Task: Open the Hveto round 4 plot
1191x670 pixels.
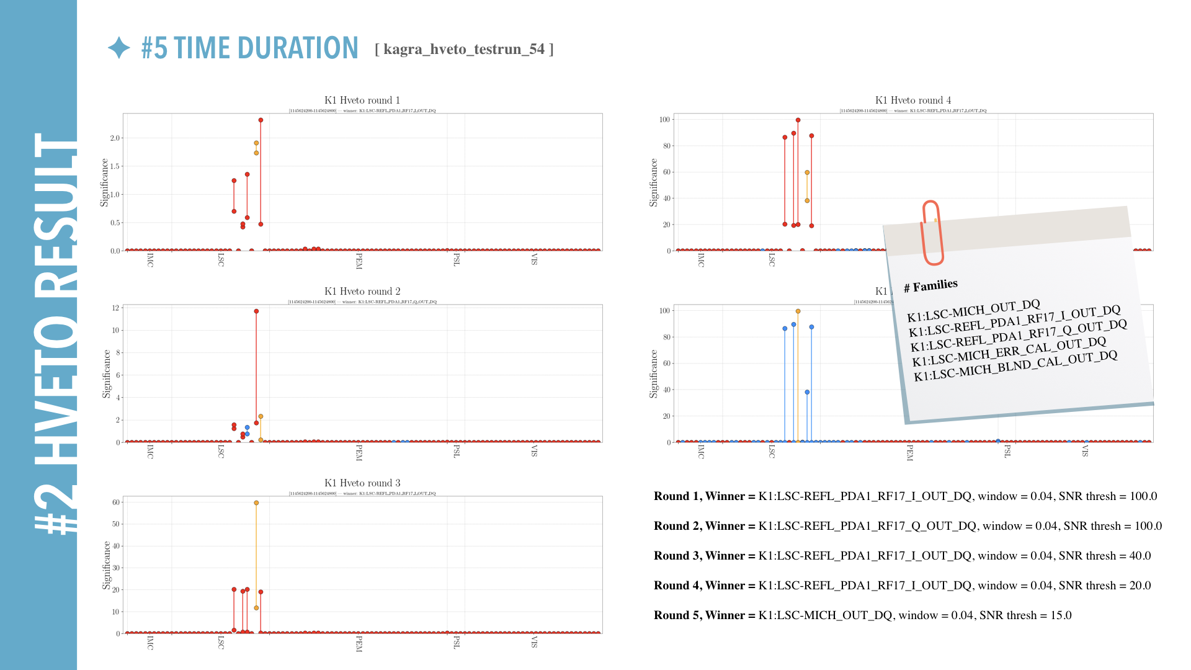Action: [913, 182]
